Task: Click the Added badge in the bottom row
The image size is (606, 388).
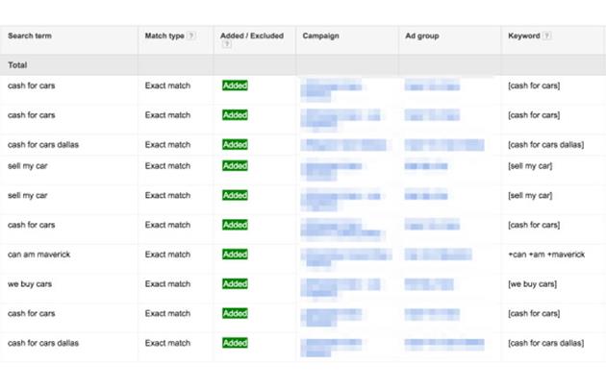Action: (235, 343)
